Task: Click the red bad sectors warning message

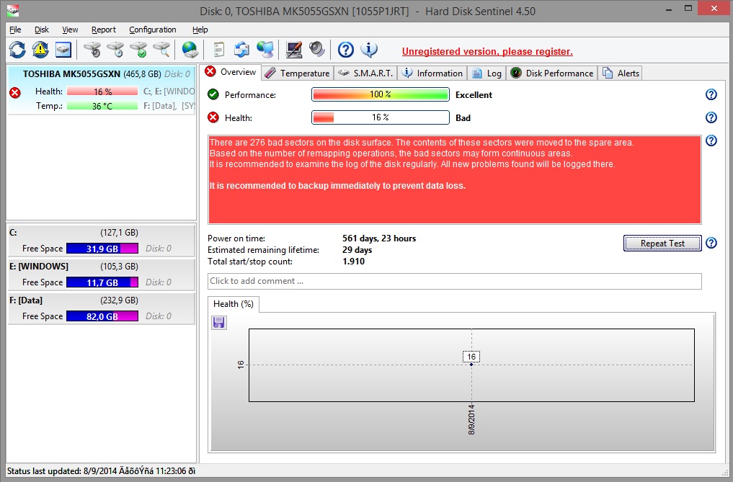Action: 454,179
